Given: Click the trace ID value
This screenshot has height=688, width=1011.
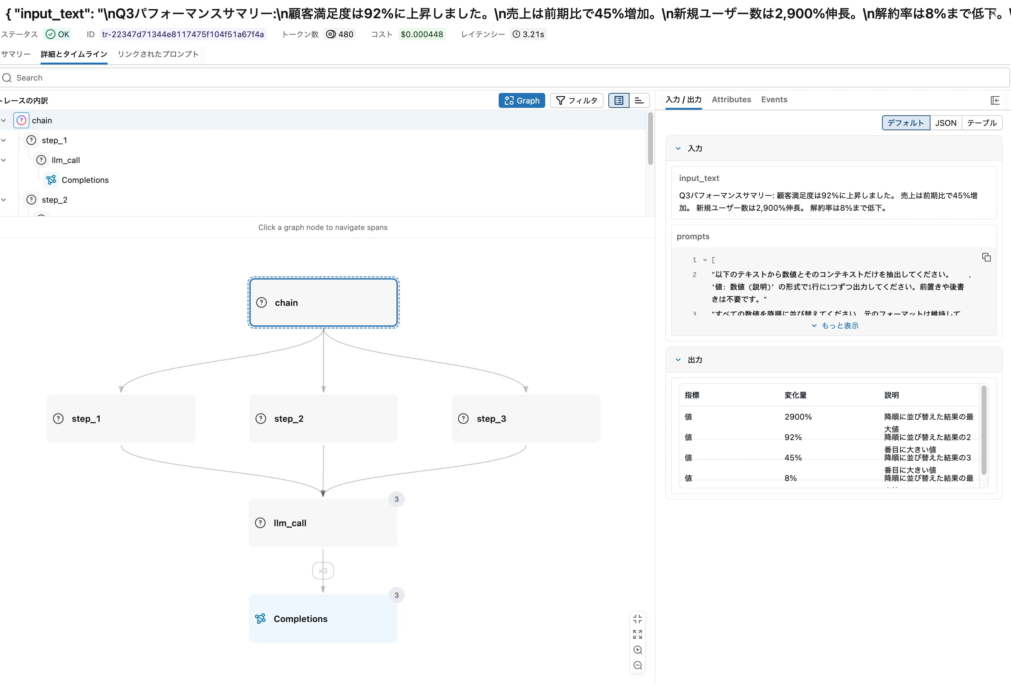Looking at the screenshot, I should click(x=183, y=34).
